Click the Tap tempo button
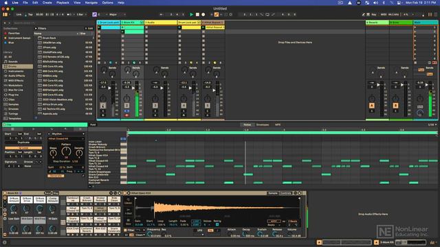Image resolution: width=440 pixels, height=247 pixels. 30,14
